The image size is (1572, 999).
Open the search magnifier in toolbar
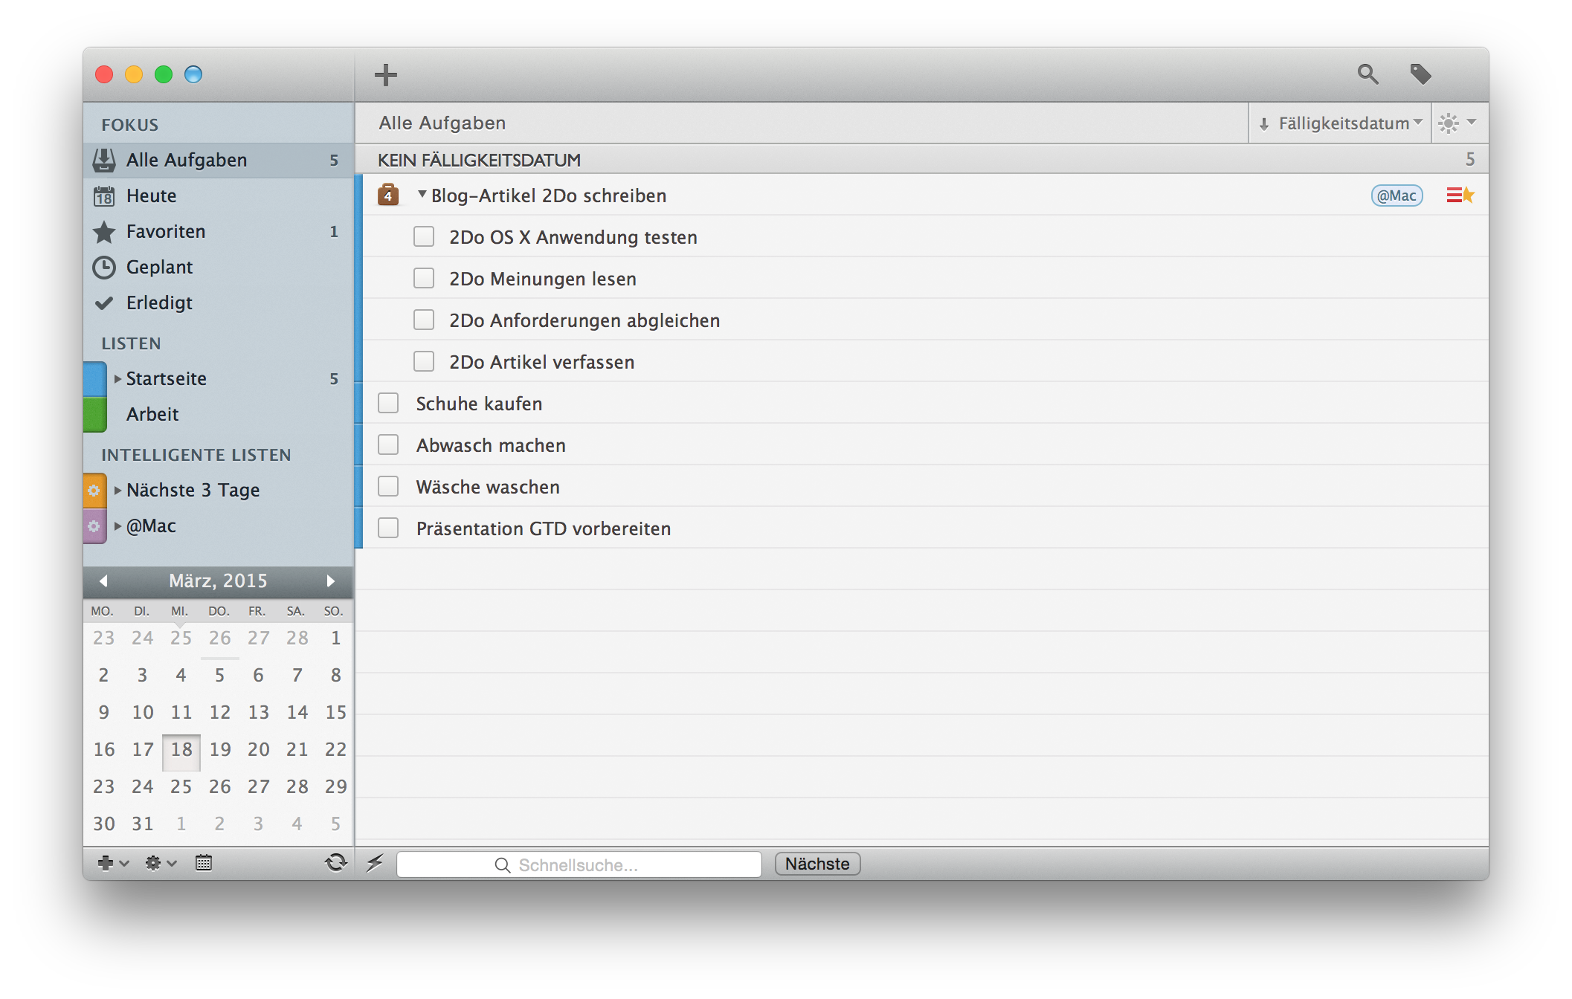pyautogui.click(x=1368, y=74)
